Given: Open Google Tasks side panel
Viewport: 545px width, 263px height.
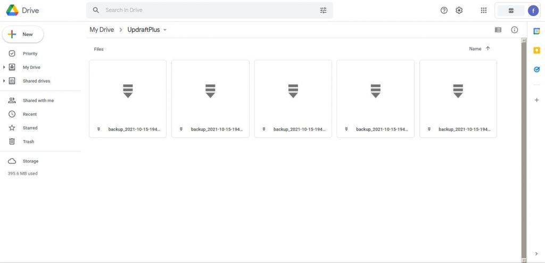Looking at the screenshot, I should coord(536,70).
